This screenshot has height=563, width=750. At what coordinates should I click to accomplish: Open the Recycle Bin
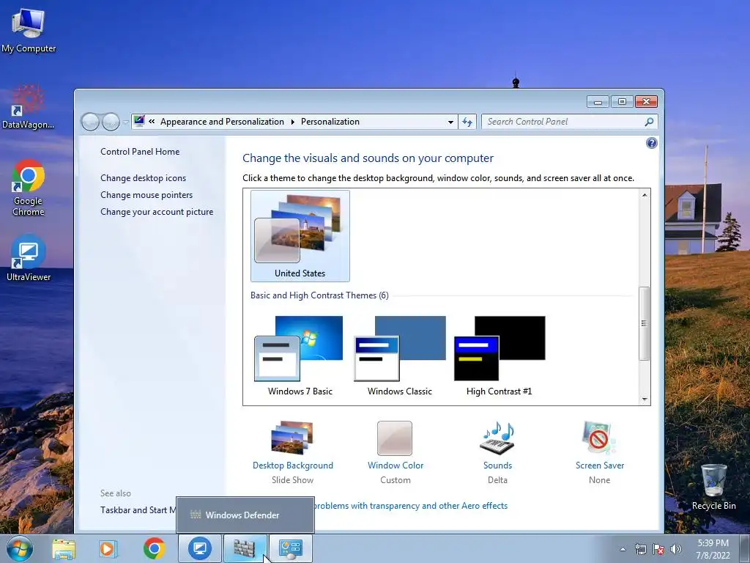(713, 487)
